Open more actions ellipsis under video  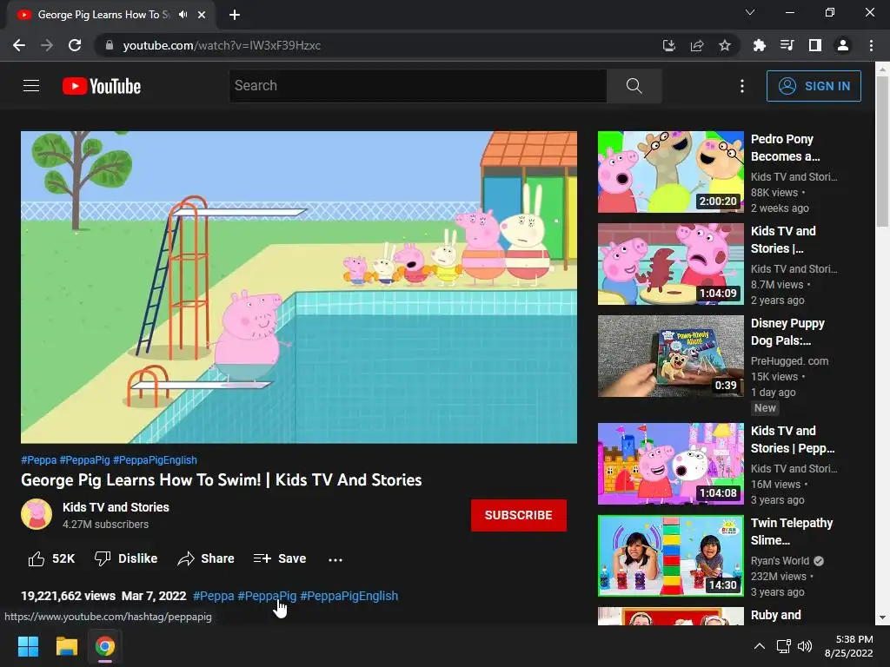coord(335,559)
